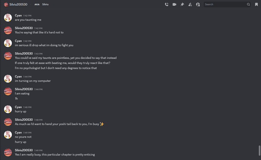261x160 pixels.
Task: Start a voice call
Action: click(x=166, y=5)
